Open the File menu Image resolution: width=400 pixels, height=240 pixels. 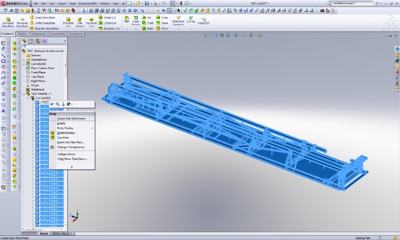click(x=36, y=4)
